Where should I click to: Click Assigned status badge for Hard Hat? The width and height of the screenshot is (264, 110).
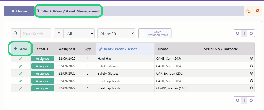pos(43,59)
